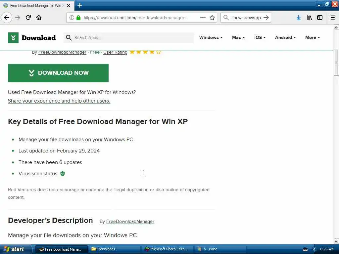
Task: Expand the Windows dropdown menu
Action: point(211,37)
